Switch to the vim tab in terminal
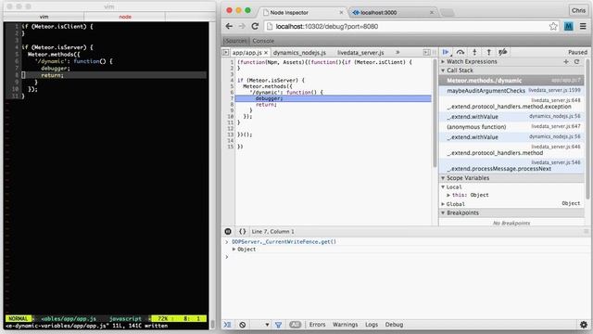 tap(44, 17)
